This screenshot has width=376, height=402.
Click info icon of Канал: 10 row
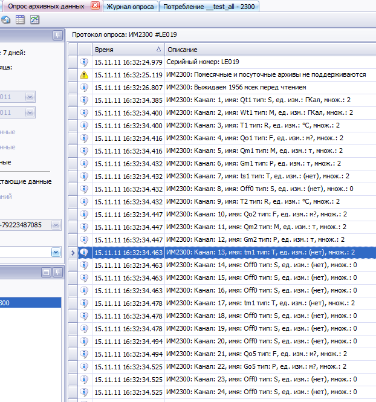point(84,215)
